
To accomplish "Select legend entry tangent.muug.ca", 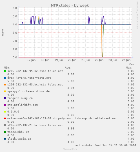I will click(20, 98).
